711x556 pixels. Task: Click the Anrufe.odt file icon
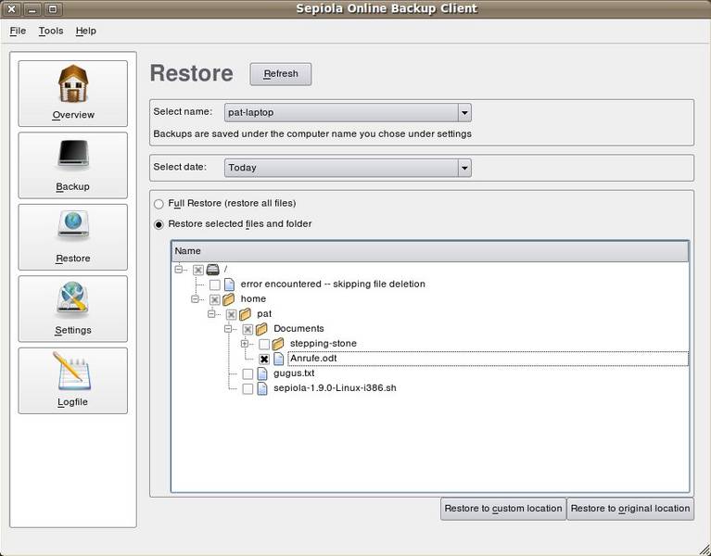pyautogui.click(x=278, y=359)
